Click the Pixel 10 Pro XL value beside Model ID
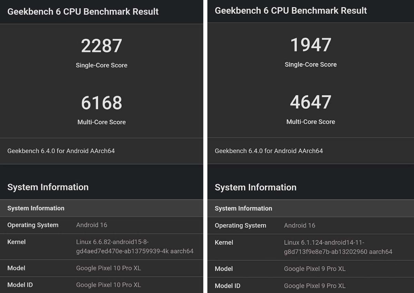This screenshot has height=293, width=414. (x=108, y=285)
